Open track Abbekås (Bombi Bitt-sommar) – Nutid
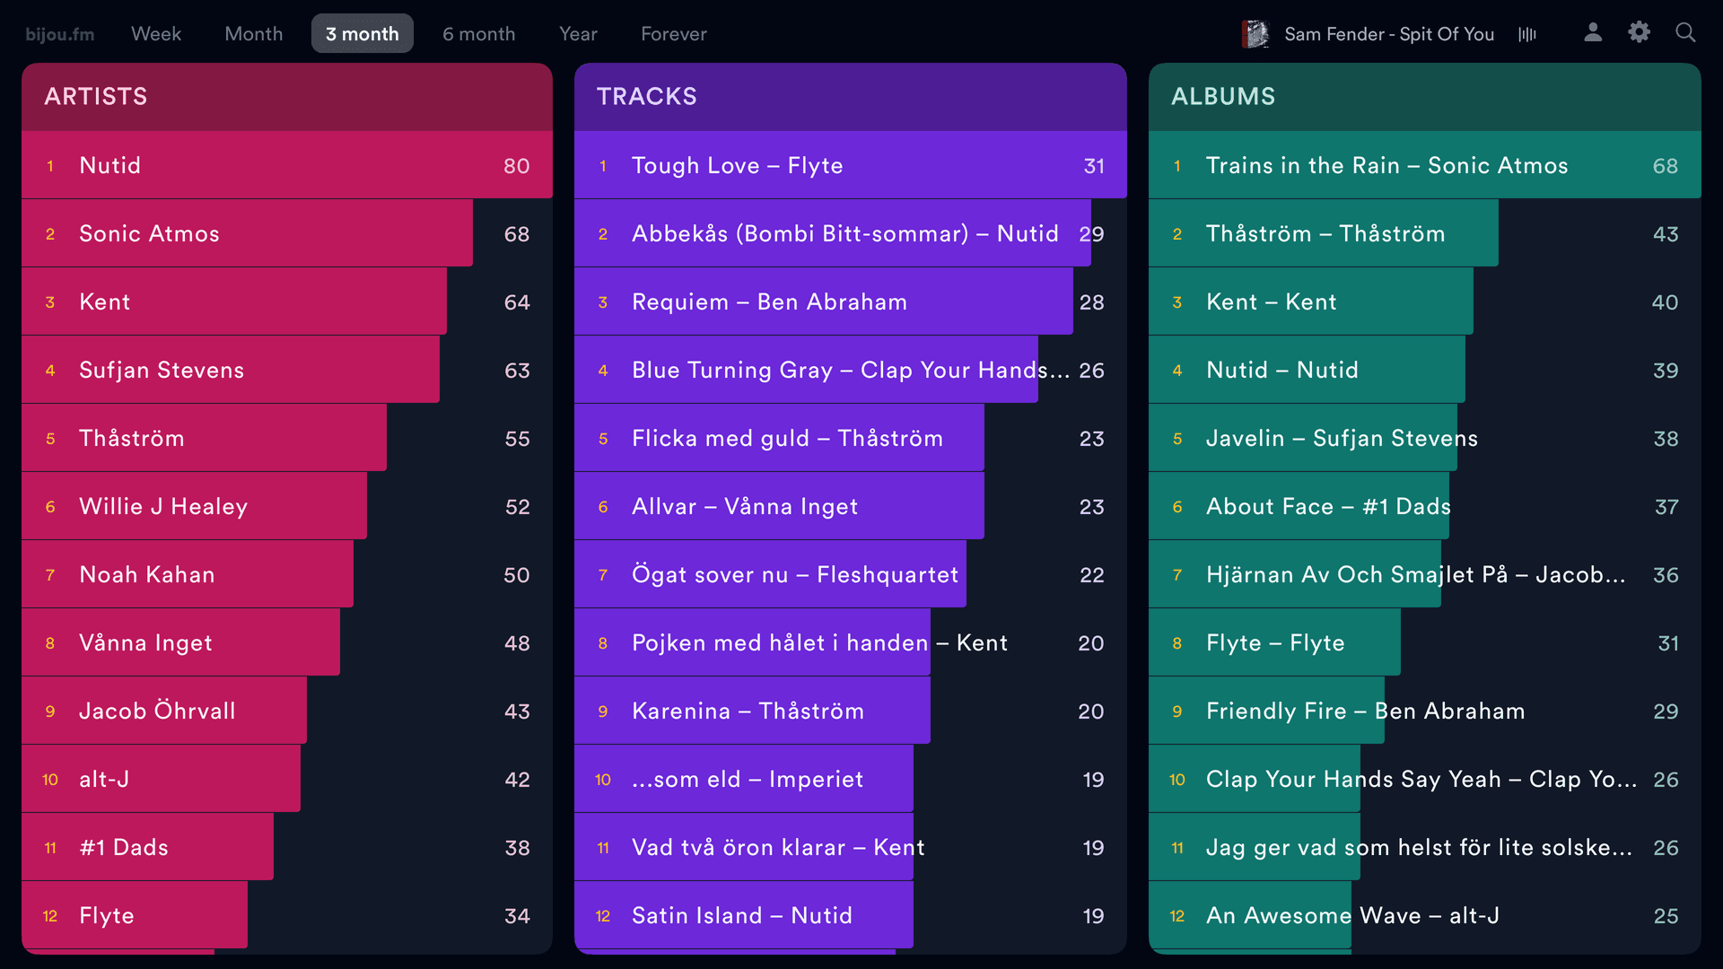1723x969 pixels. pos(851,233)
